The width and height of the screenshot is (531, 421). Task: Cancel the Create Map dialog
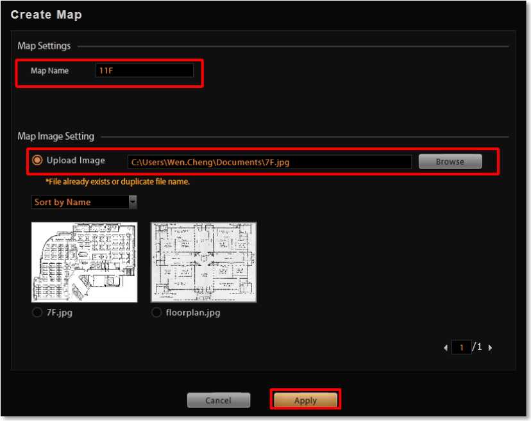(218, 400)
